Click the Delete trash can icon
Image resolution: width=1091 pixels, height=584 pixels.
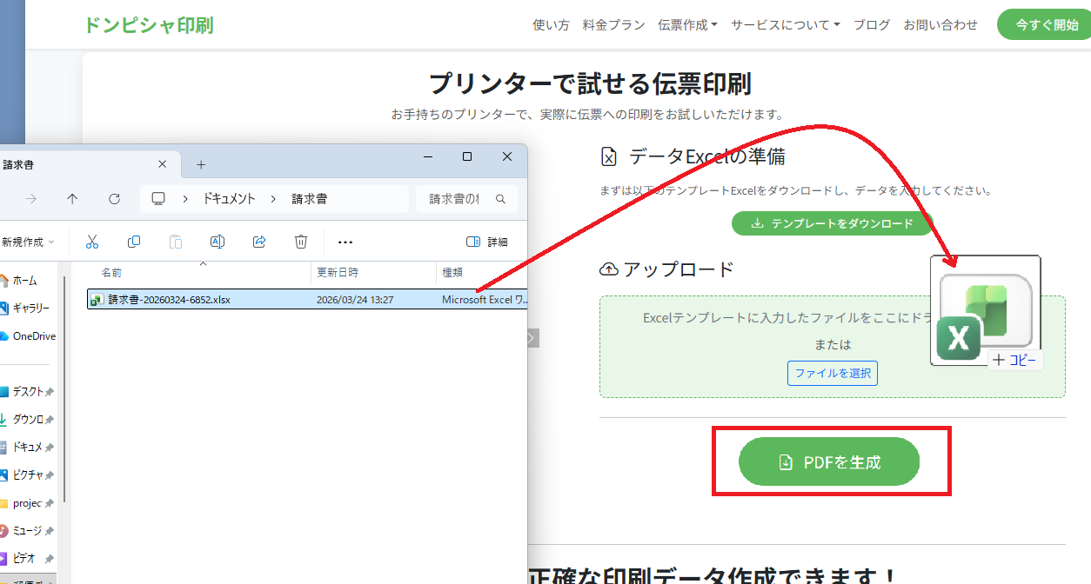pos(301,242)
